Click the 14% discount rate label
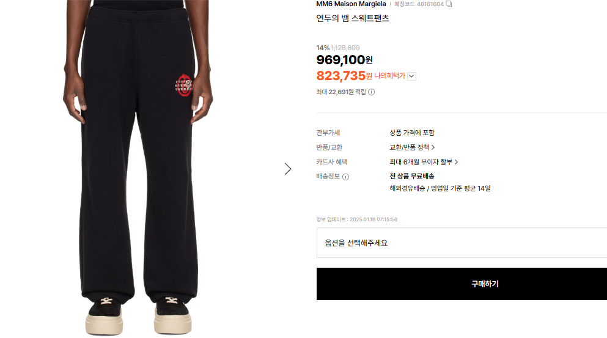Viewport: 607px width, 338px height. (x=323, y=48)
